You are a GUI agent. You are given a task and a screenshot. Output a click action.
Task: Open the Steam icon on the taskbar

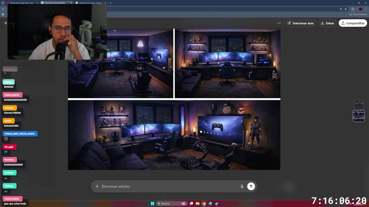pos(216,204)
